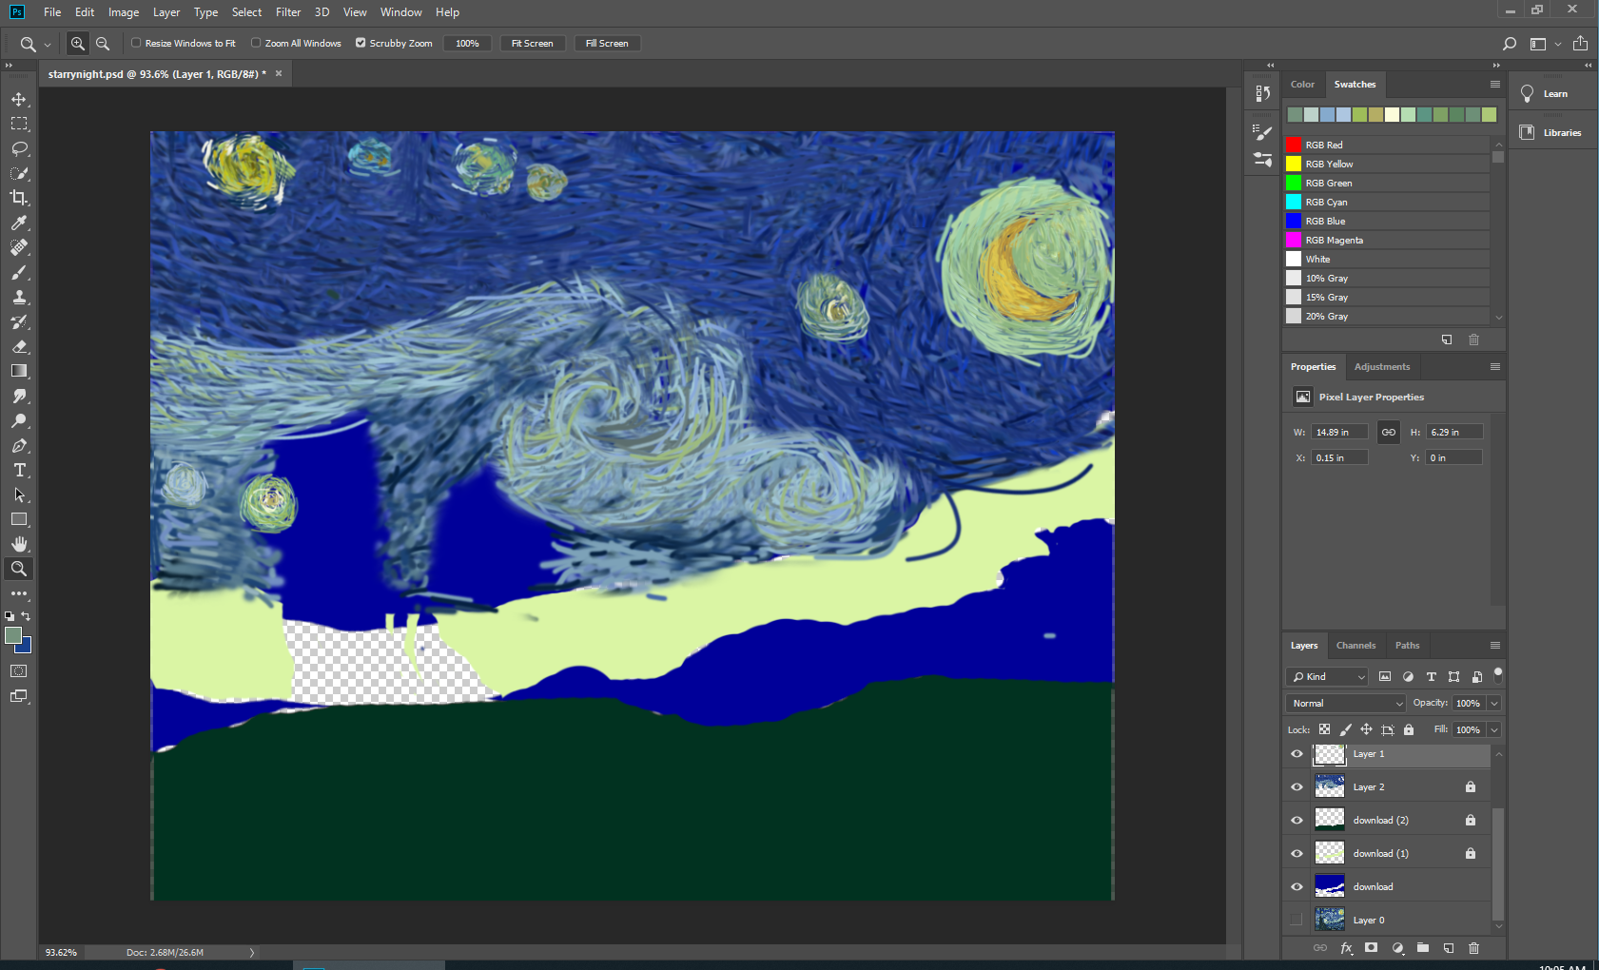The width and height of the screenshot is (1599, 970).
Task: Create a new layer icon in Layers panel
Action: (x=1448, y=948)
